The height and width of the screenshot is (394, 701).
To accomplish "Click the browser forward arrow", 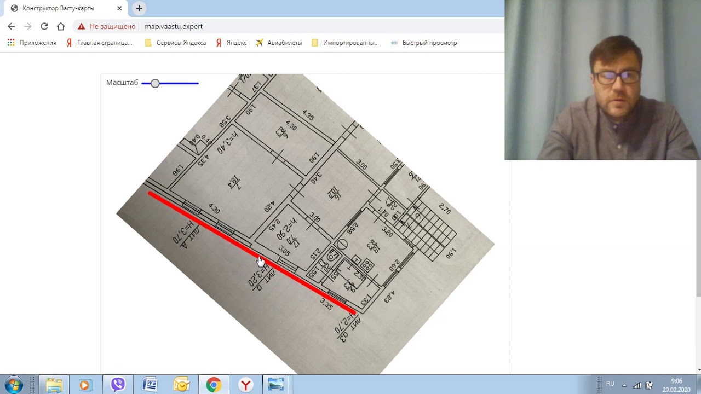I will pos(28,26).
